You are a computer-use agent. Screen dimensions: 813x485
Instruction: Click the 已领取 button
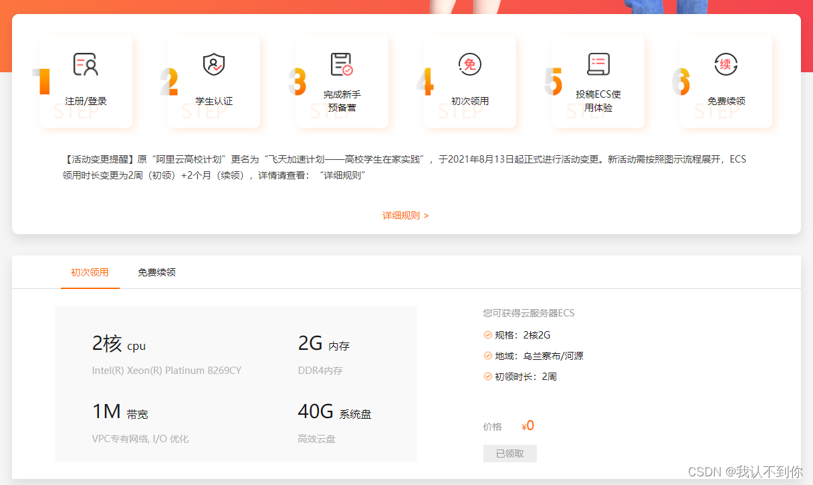click(509, 453)
